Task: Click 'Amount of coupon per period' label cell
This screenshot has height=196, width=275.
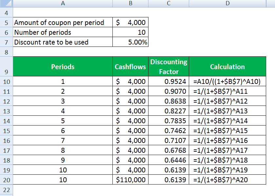Action: (63, 23)
